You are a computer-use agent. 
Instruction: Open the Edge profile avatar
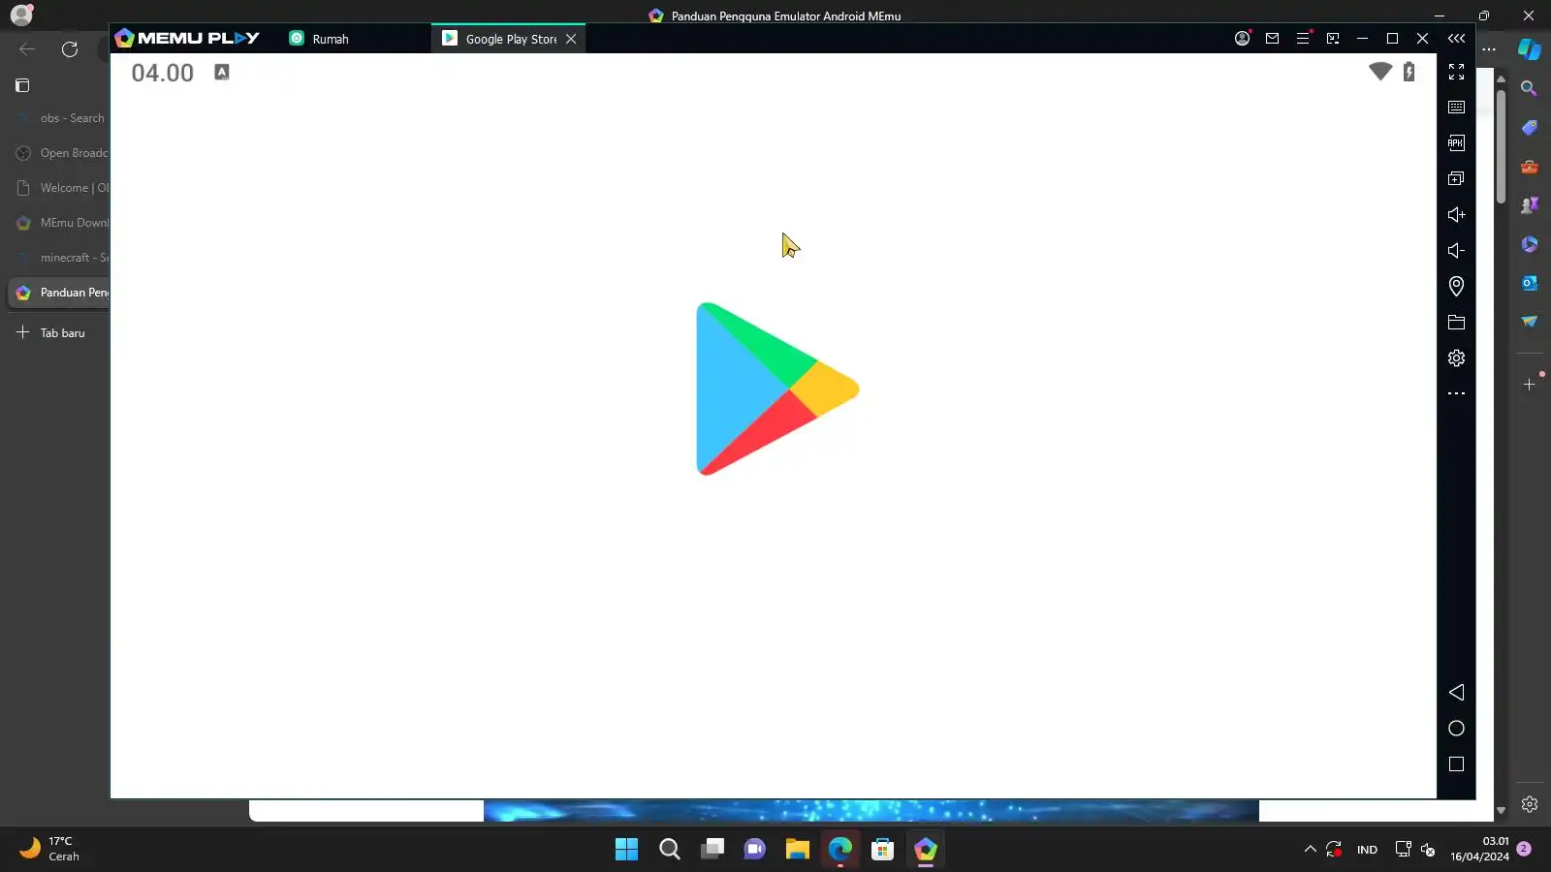pos(21,15)
